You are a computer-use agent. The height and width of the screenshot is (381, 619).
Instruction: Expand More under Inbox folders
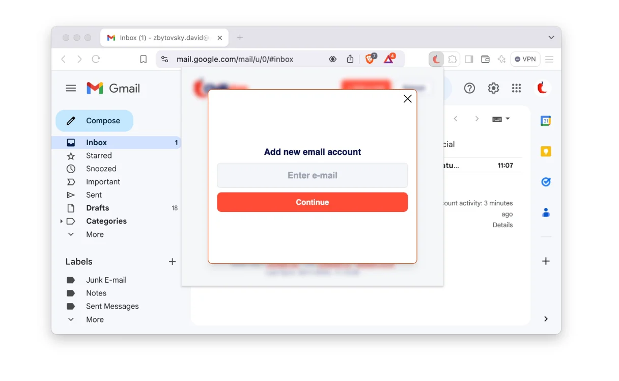(95, 234)
